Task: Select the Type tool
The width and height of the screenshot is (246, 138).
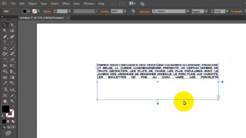Action: 5,43
